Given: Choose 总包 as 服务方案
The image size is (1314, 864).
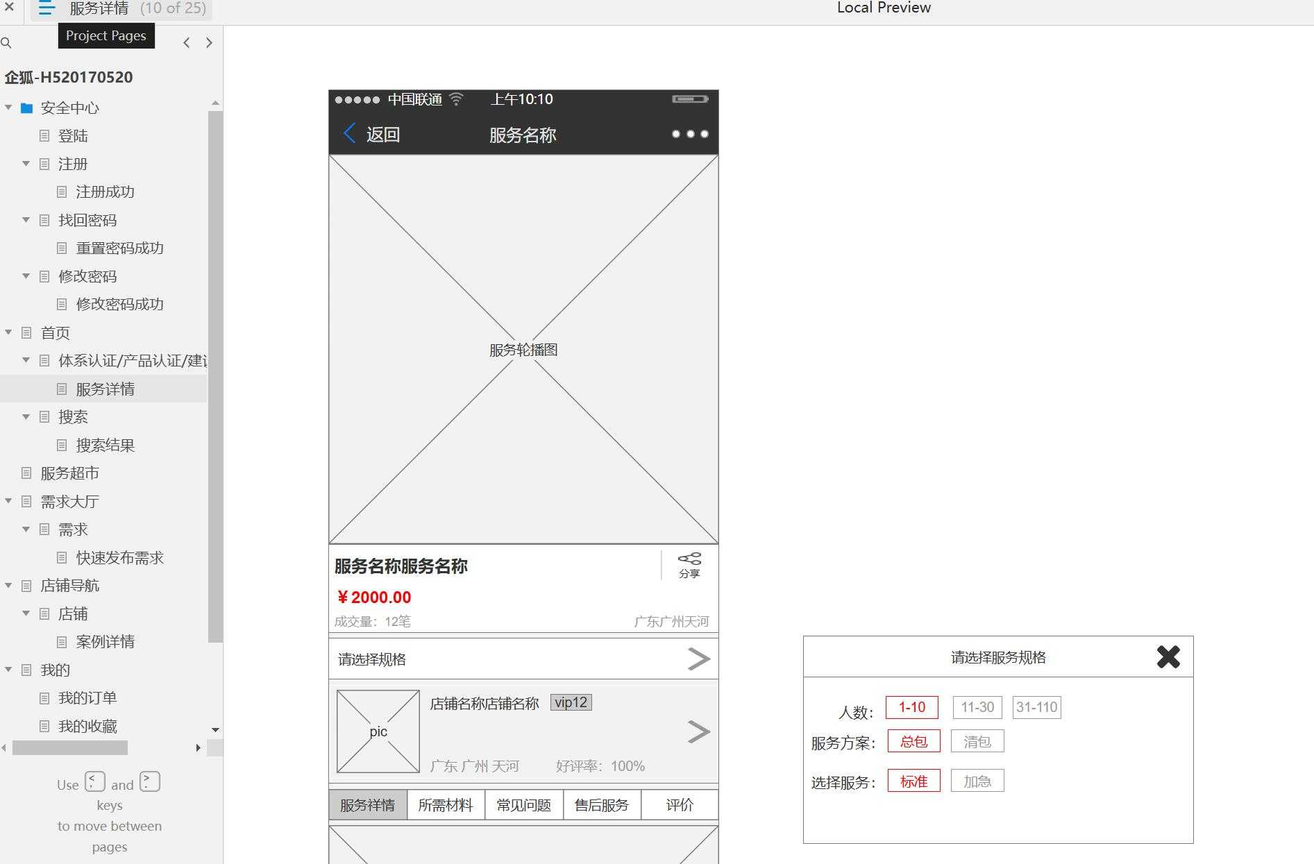Looking at the screenshot, I should (913, 740).
